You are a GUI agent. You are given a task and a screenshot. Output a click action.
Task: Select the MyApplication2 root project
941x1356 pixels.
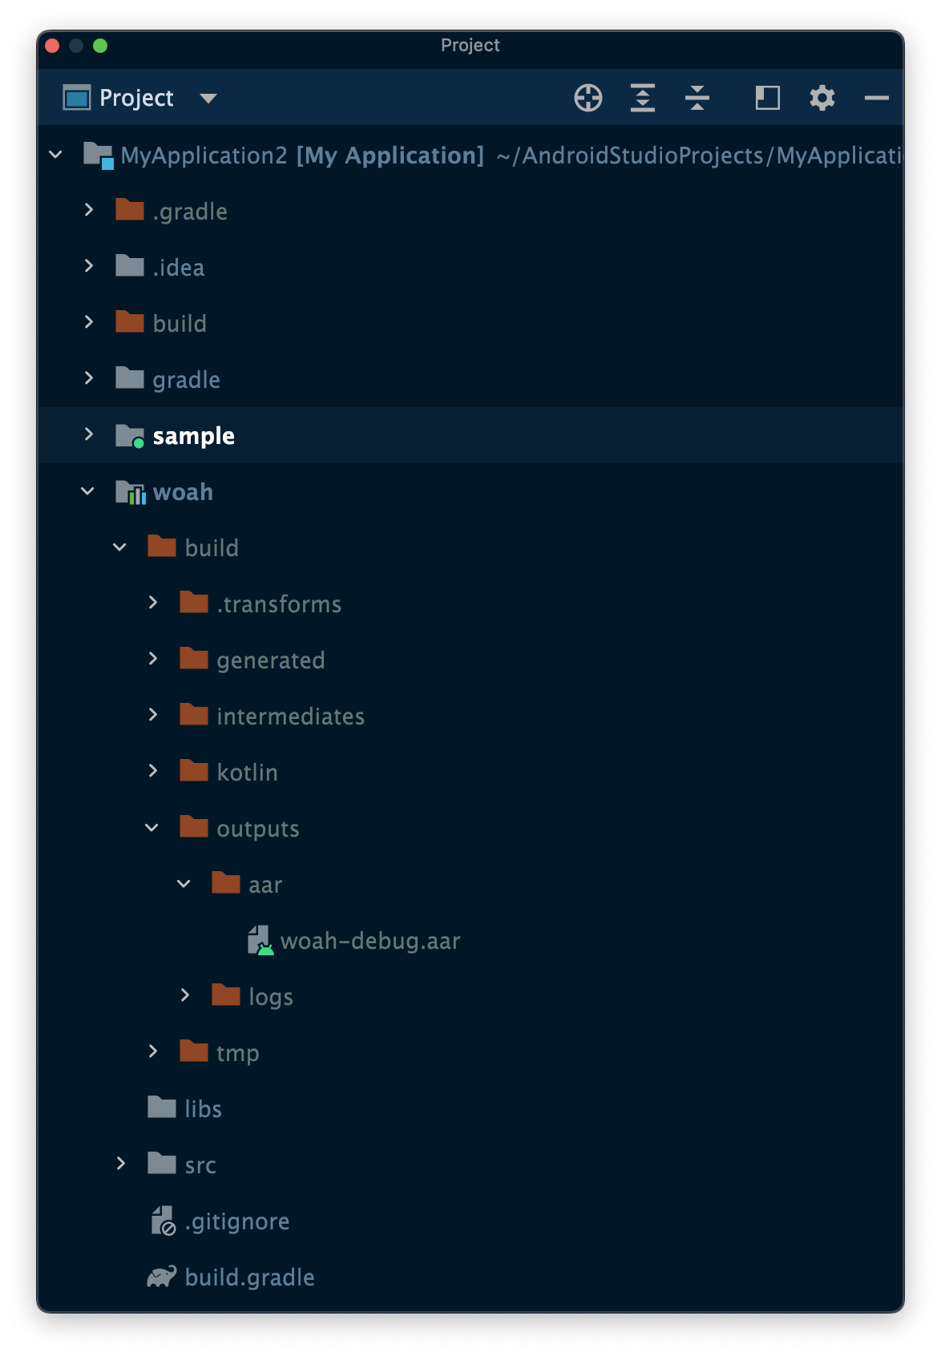pos(204,155)
